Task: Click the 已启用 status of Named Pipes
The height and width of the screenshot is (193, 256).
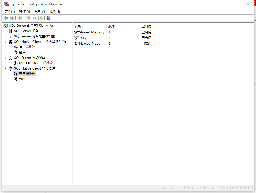Action: pyautogui.click(x=146, y=44)
